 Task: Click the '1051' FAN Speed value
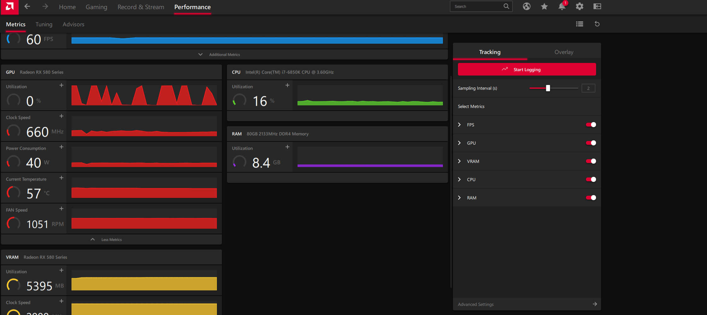coord(37,224)
